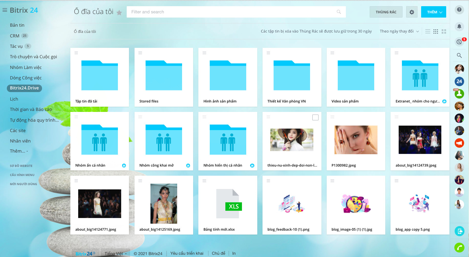Open Lịch calendar menu item

(14, 99)
